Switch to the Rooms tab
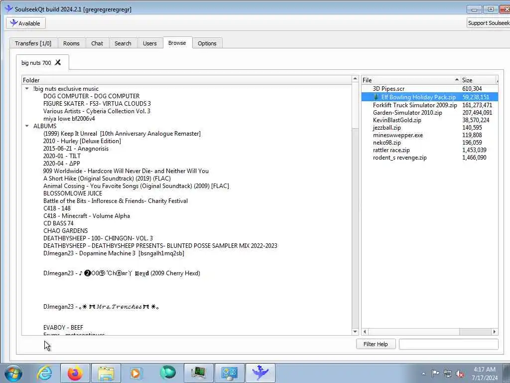Image resolution: width=510 pixels, height=383 pixels. (71, 43)
